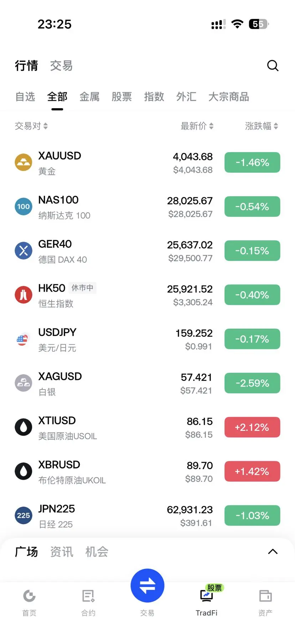Tap the +1.42% change badge for XBRUSD

point(252,472)
